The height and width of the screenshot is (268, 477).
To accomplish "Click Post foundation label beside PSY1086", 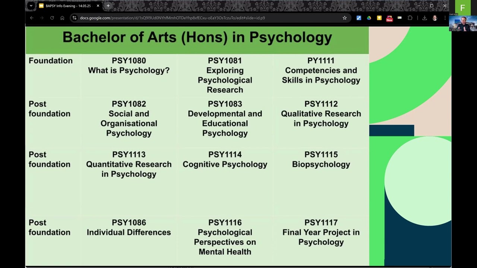I will (x=49, y=227).
